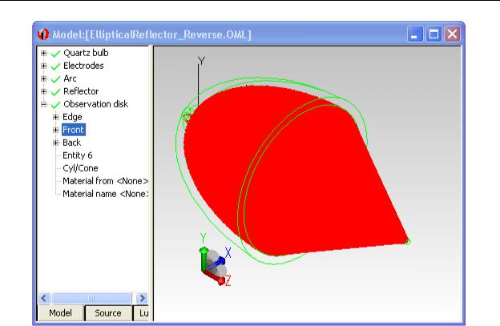Click the application icon in title bar
Image resolution: width=500 pixels, height=326 pixels.
coord(43,34)
